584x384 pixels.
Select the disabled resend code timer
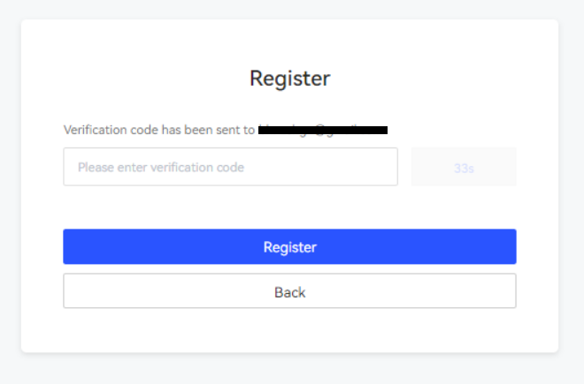coord(464,167)
